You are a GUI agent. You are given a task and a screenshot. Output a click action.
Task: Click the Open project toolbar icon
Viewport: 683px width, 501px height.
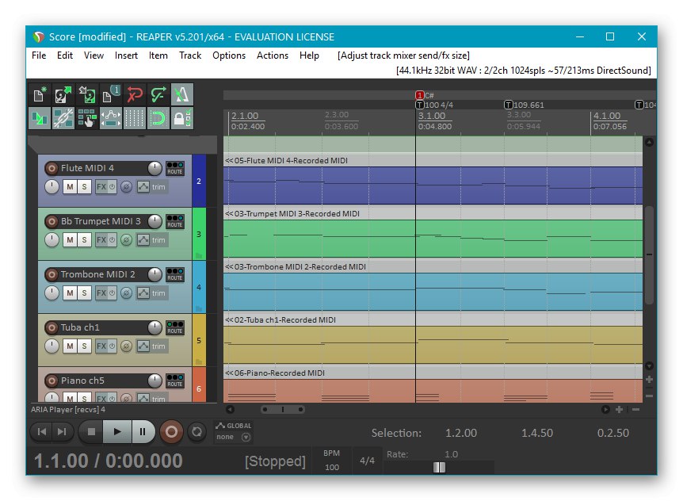(x=63, y=94)
